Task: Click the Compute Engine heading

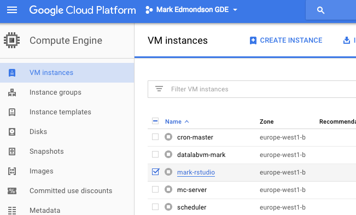Action: [x=66, y=40]
